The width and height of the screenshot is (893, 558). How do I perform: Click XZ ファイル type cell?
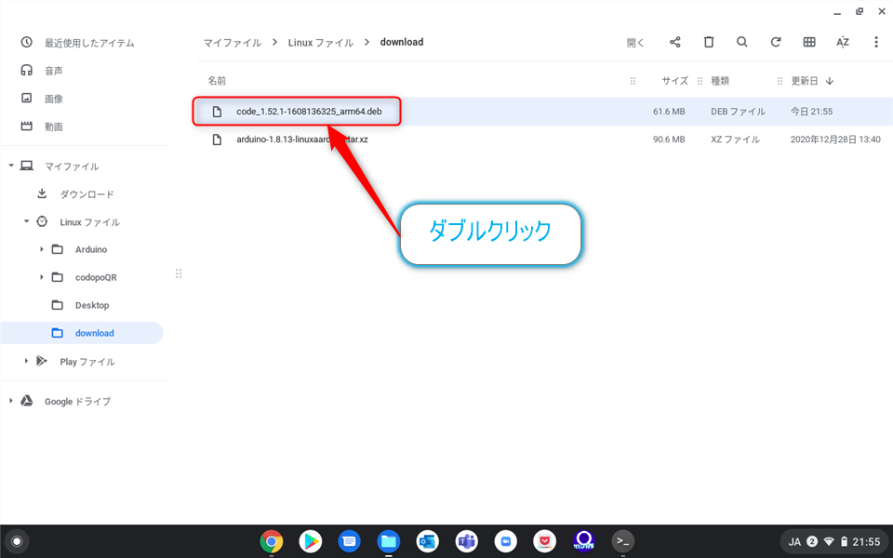coord(735,139)
